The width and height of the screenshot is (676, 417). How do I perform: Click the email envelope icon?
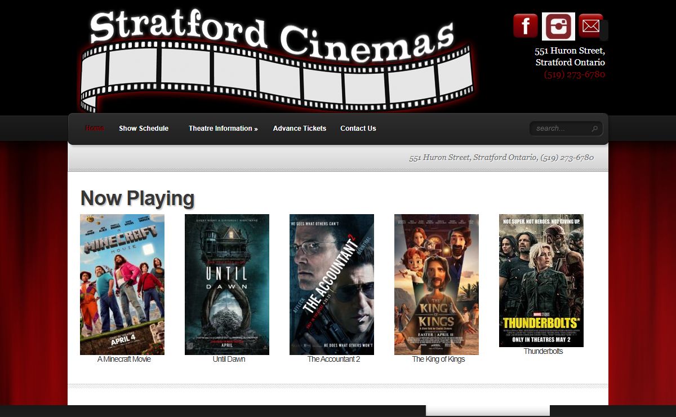[591, 26]
